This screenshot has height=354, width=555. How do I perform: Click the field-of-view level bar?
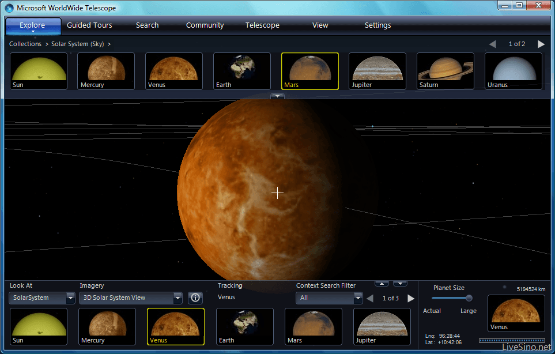[512, 340]
